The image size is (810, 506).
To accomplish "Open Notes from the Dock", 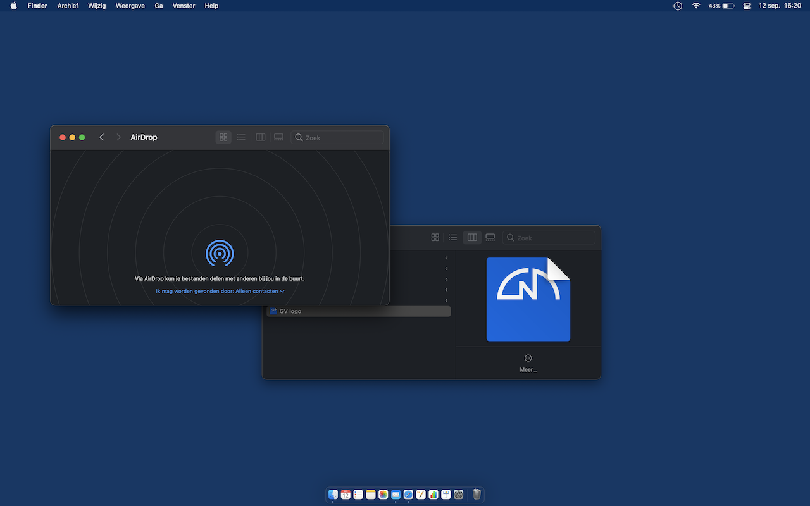I will coord(371,495).
